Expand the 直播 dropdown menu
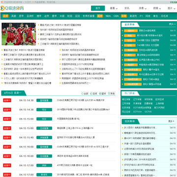The image size is (177, 177). pos(114,8)
